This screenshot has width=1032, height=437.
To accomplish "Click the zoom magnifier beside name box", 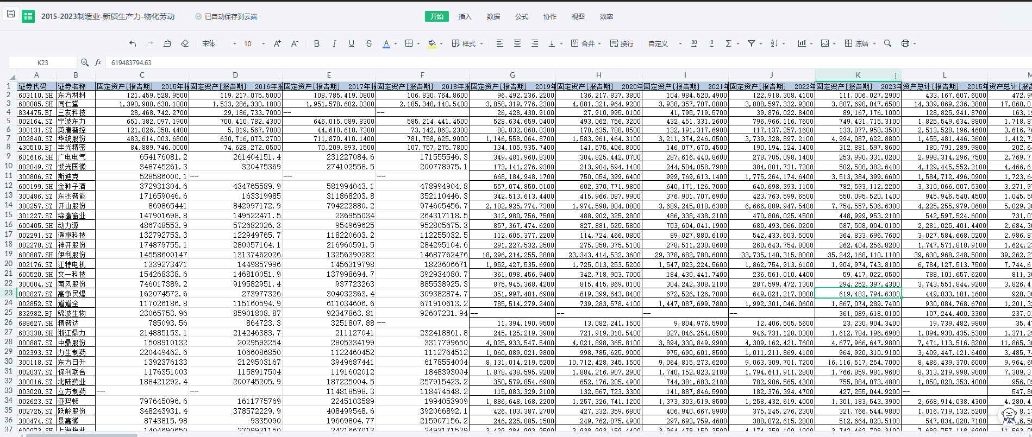I will [84, 62].
